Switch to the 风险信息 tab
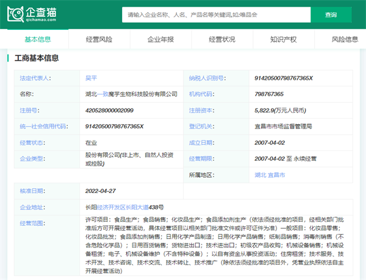The image size is (366, 280). 344,40
